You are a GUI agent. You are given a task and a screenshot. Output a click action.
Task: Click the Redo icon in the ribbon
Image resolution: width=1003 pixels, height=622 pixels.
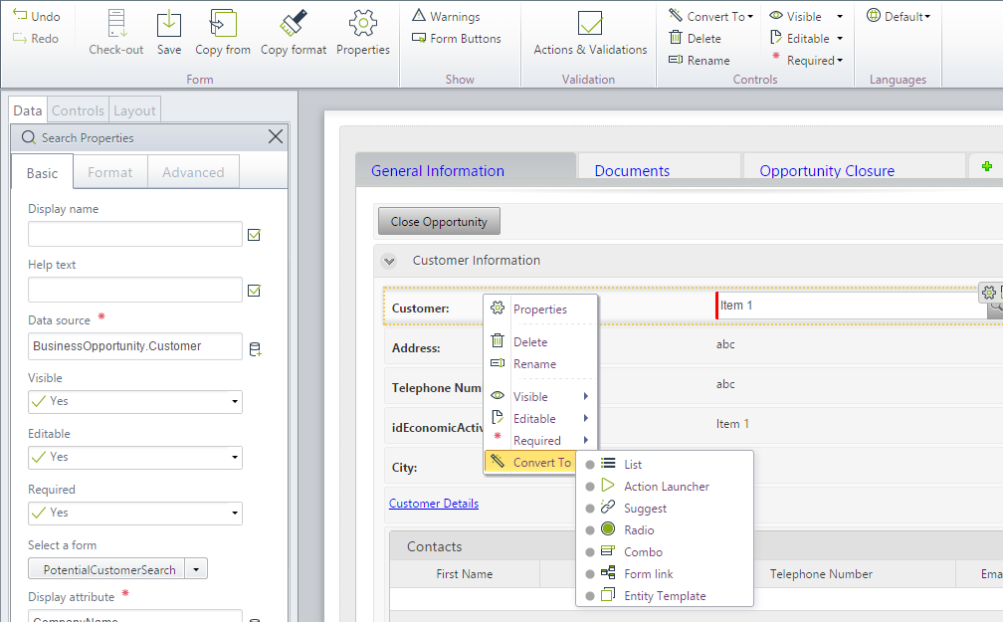click(x=20, y=38)
